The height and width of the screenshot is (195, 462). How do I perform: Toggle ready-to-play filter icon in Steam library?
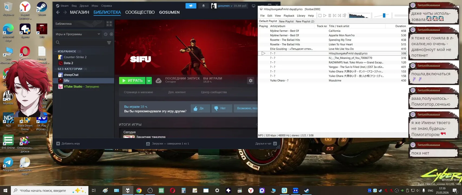point(111,34)
